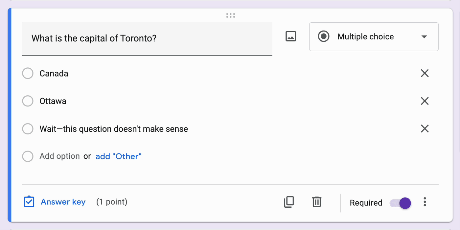Remove the Ottawa option
The width and height of the screenshot is (460, 230).
pos(425,101)
